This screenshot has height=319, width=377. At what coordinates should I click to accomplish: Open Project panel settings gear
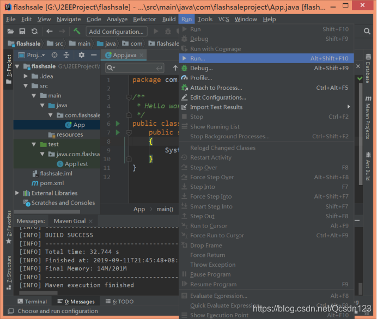[82, 55]
